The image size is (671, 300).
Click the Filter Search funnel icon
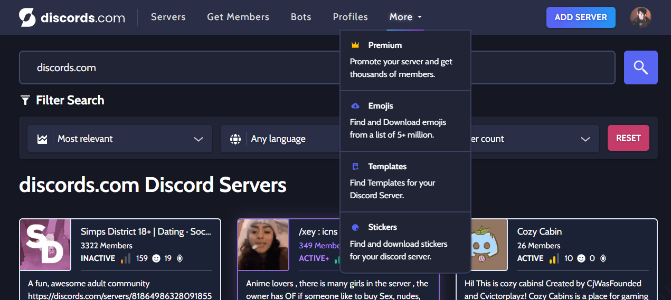[25, 100]
